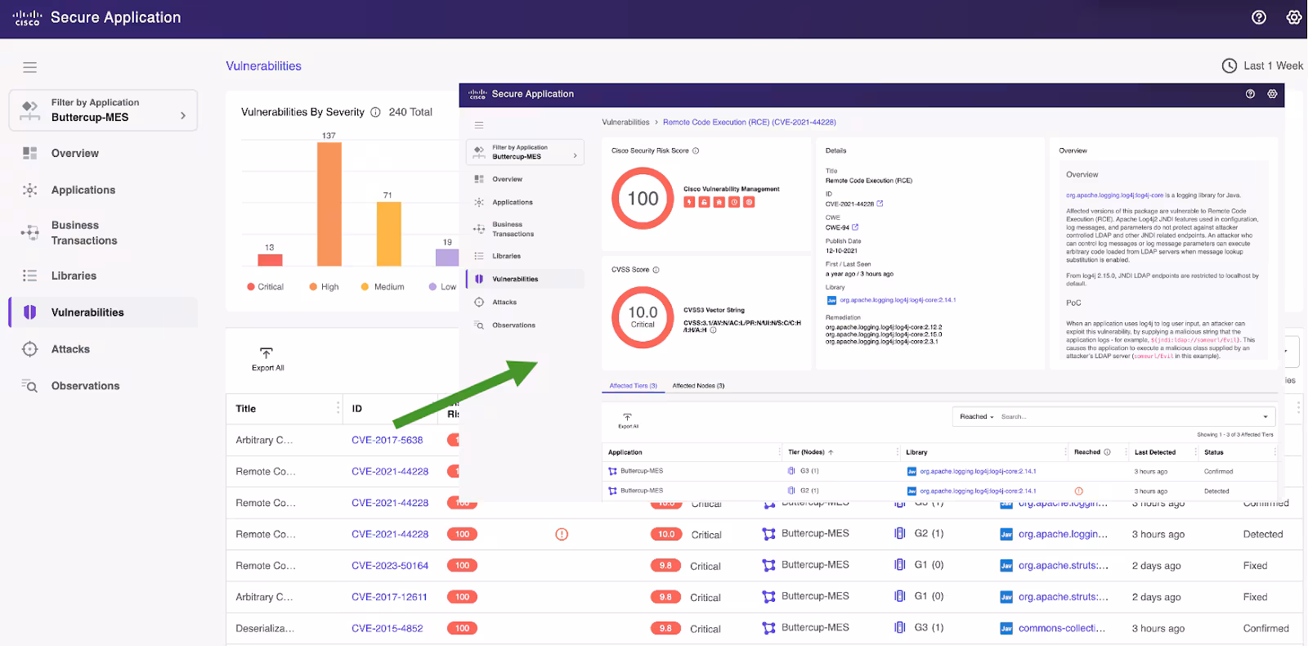Click the red alert icon in CVE-2021-44228 row
The width and height of the screenshot is (1308, 646).
562,534
